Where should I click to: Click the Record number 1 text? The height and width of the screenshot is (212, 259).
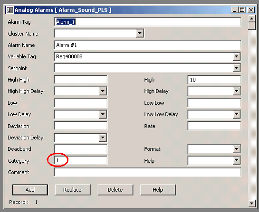click(36, 202)
